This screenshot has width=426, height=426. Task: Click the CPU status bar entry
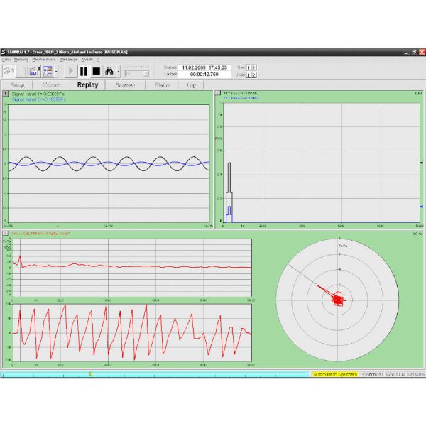click(416, 374)
